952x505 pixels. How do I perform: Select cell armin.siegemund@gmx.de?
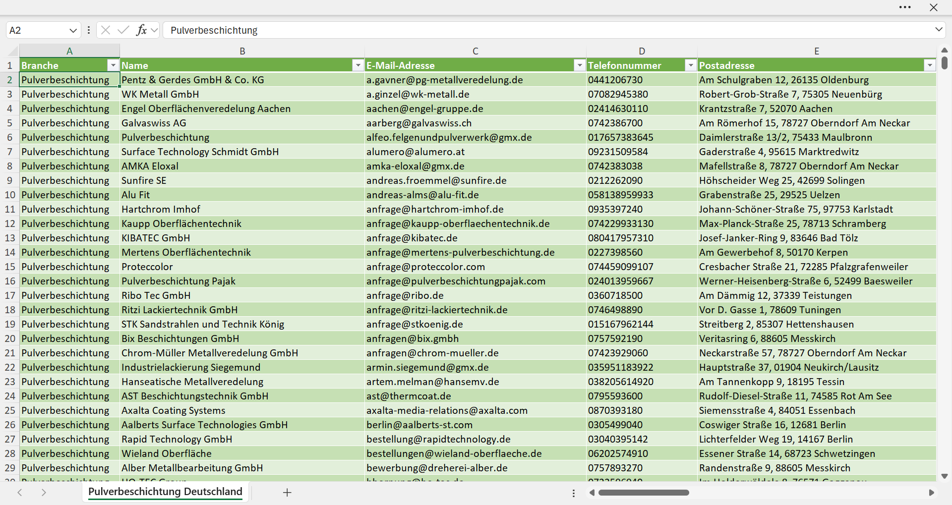pos(475,367)
